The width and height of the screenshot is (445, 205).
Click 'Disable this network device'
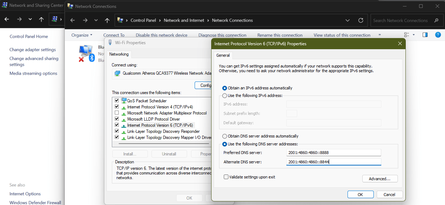coord(162,35)
